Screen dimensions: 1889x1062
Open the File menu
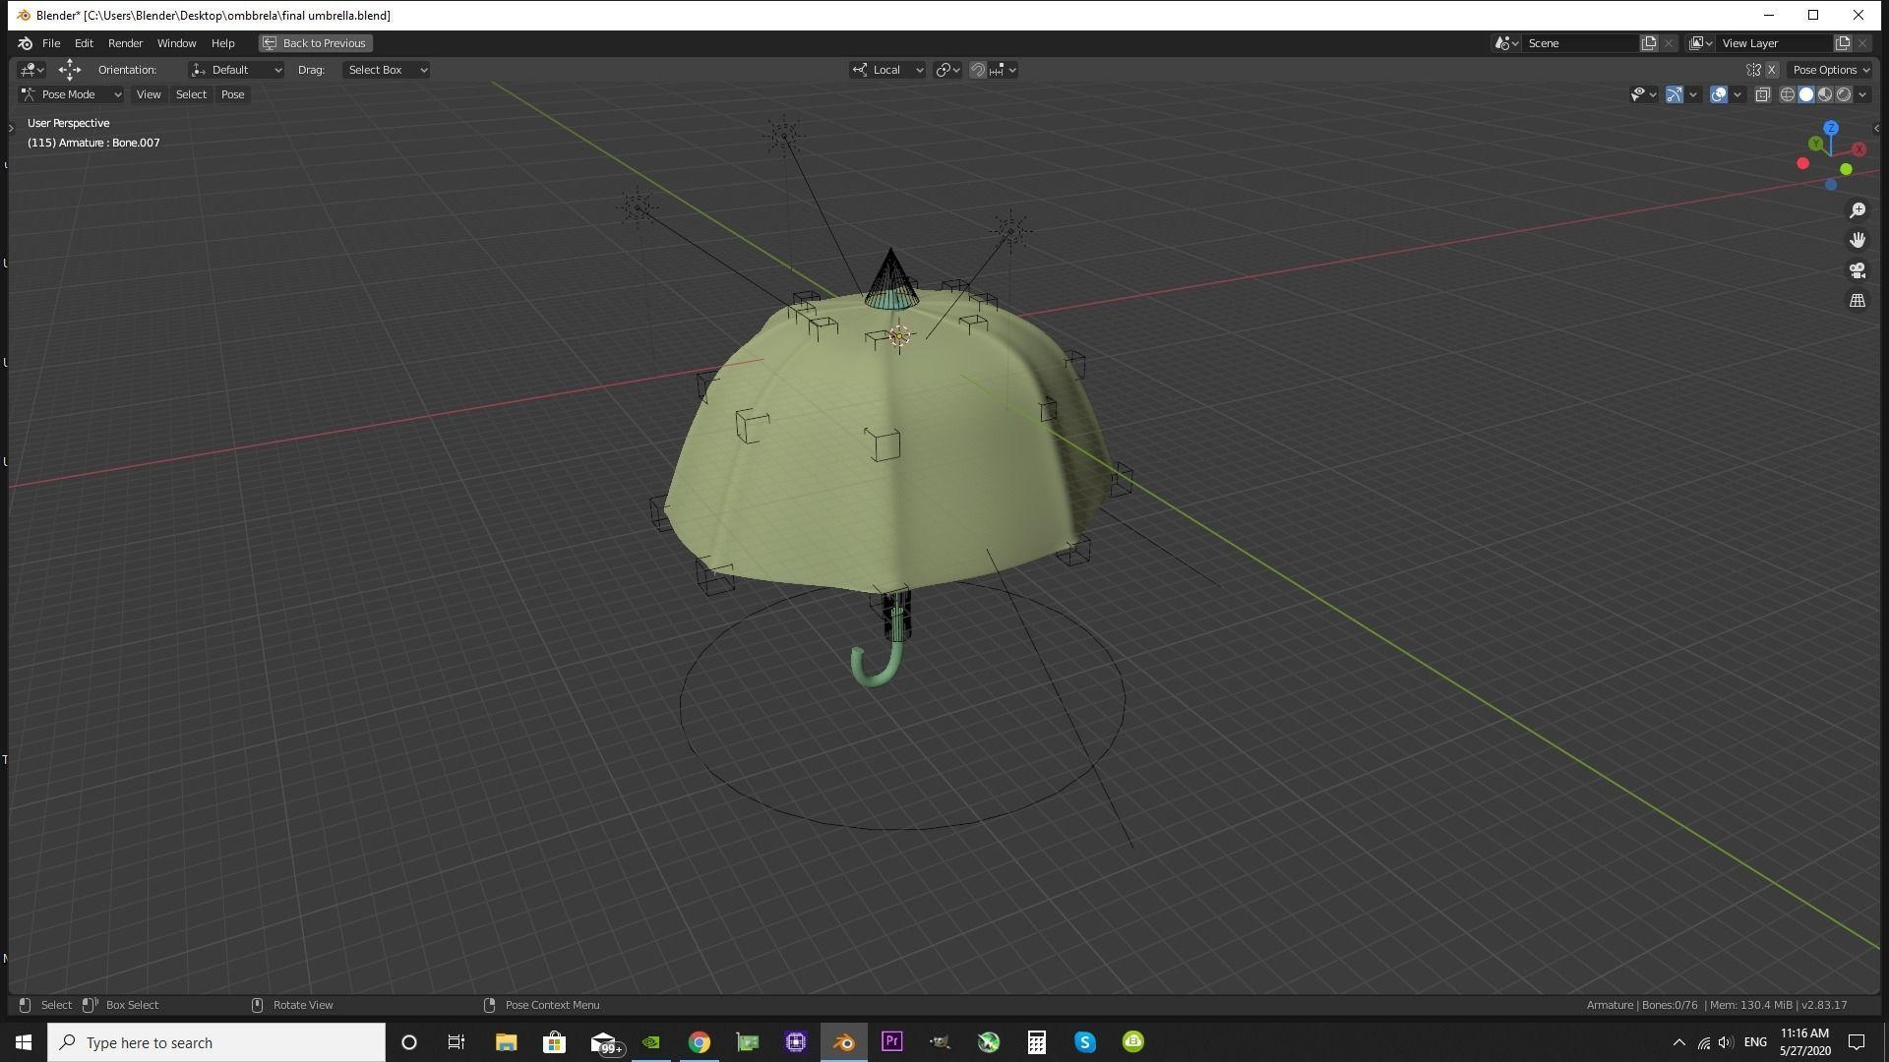(x=51, y=43)
